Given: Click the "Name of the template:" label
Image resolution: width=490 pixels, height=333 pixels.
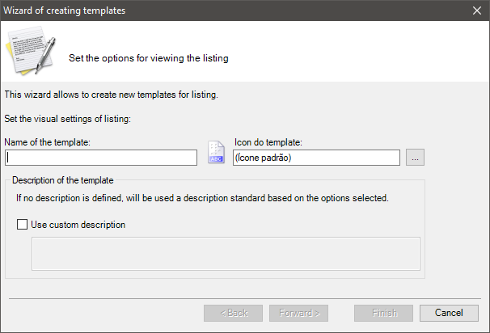Looking at the screenshot, I should [47, 142].
